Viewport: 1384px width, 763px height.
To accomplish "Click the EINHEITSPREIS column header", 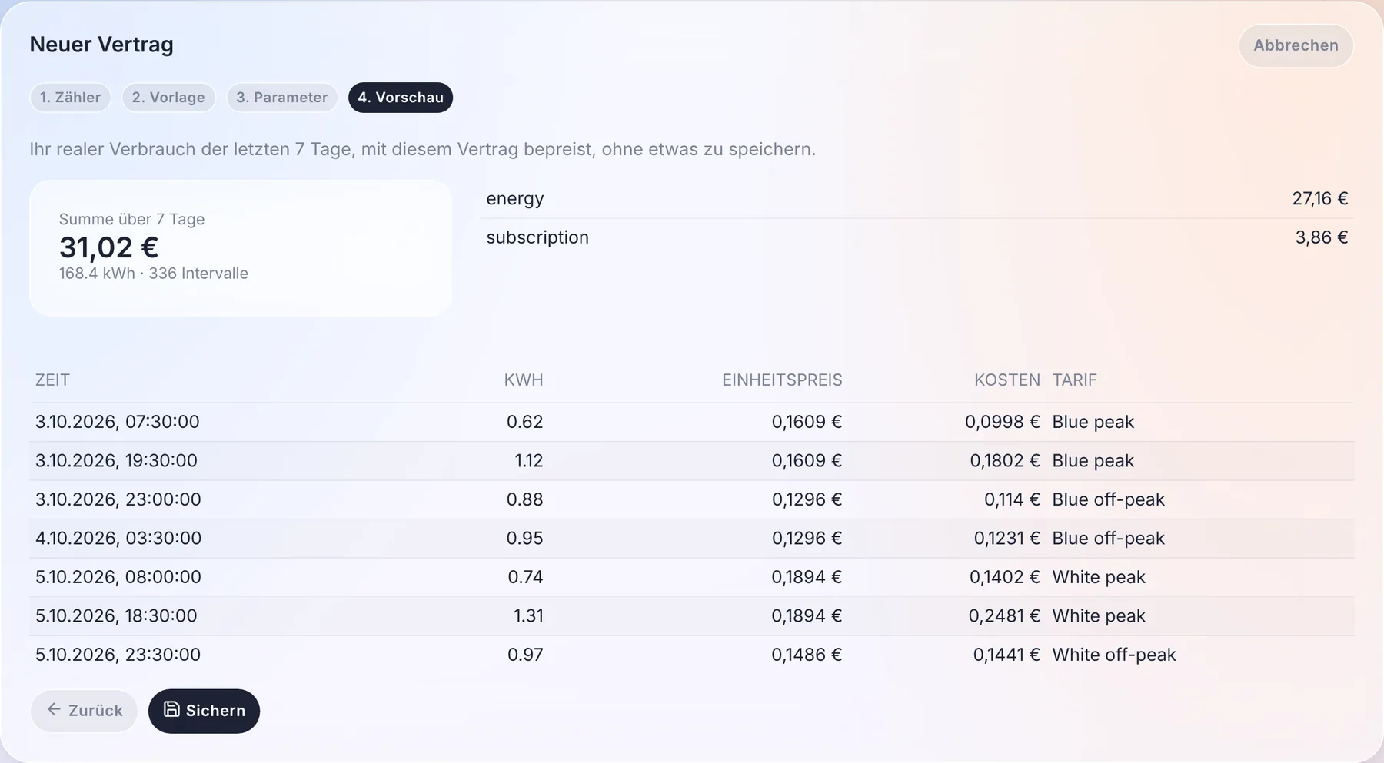I will [782, 380].
